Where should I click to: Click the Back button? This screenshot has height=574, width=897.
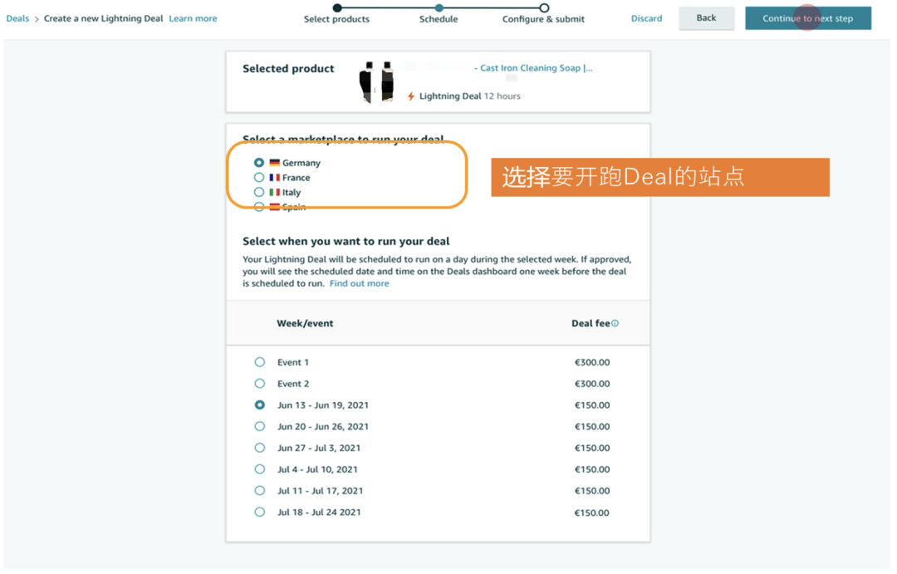click(x=706, y=18)
